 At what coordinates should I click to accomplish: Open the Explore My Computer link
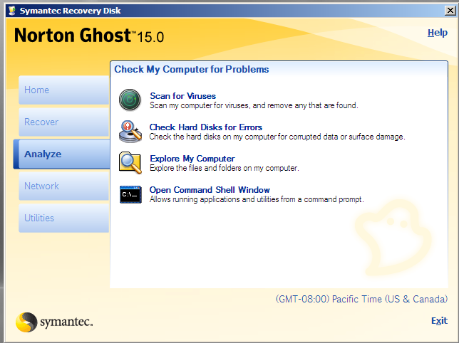coord(192,159)
